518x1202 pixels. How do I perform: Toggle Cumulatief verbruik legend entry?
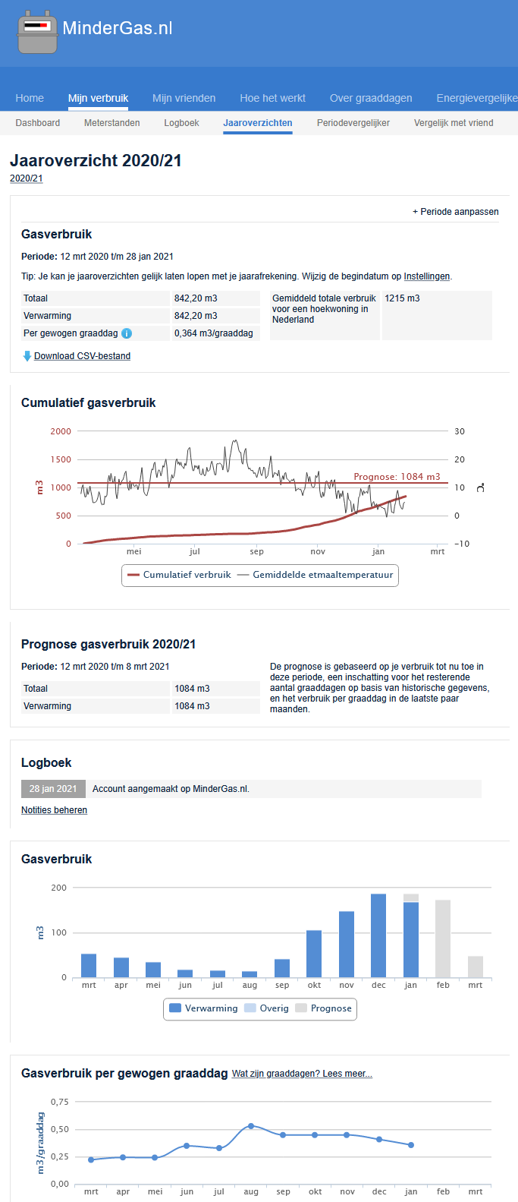pyautogui.click(x=179, y=575)
